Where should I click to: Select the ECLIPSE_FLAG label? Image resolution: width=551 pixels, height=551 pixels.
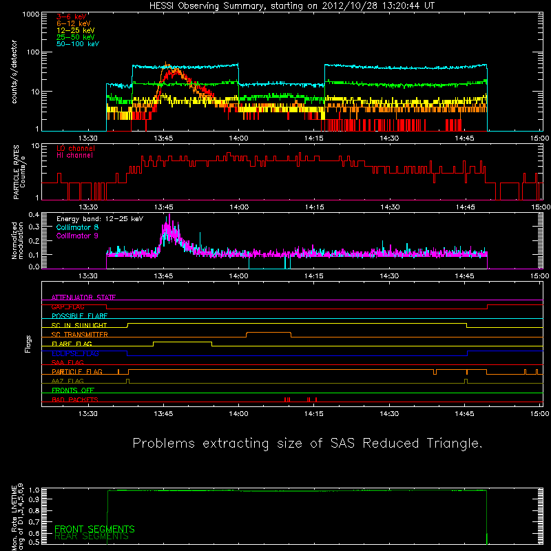point(75,353)
